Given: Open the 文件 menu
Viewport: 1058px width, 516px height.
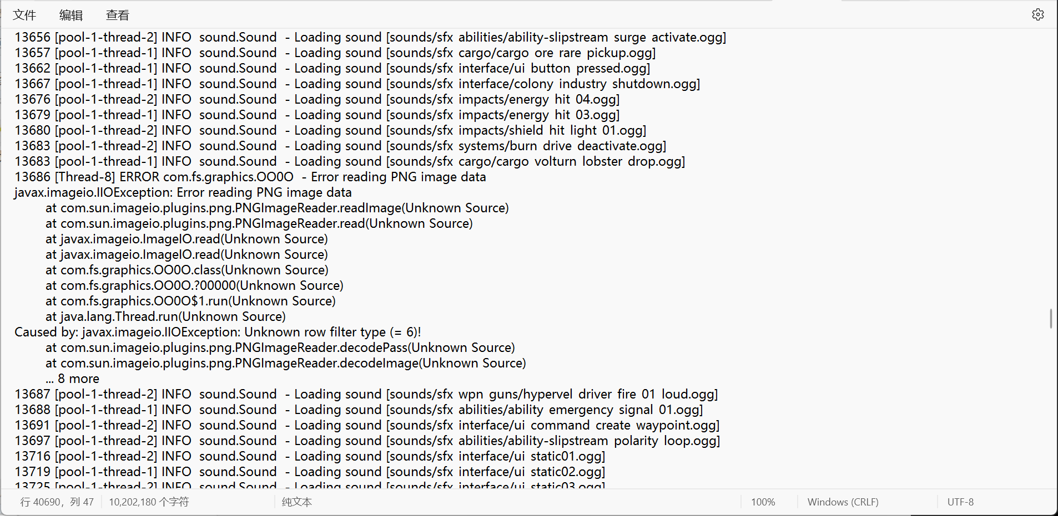Looking at the screenshot, I should point(24,16).
